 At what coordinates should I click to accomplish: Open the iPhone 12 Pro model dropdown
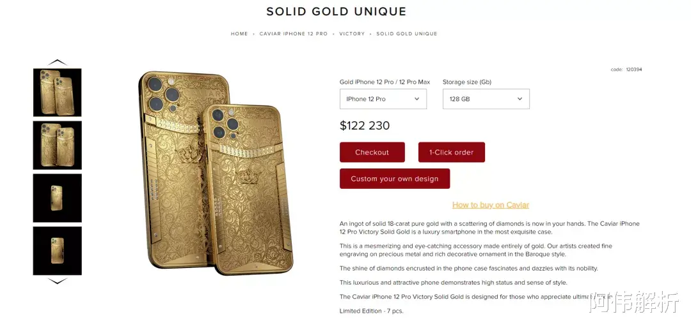point(383,99)
